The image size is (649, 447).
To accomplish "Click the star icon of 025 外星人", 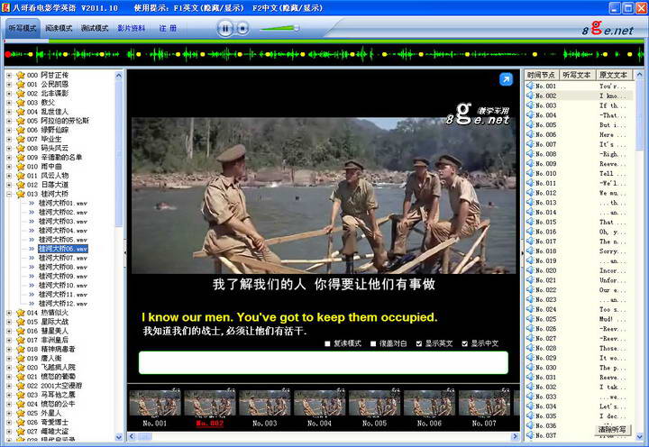I will coord(20,413).
